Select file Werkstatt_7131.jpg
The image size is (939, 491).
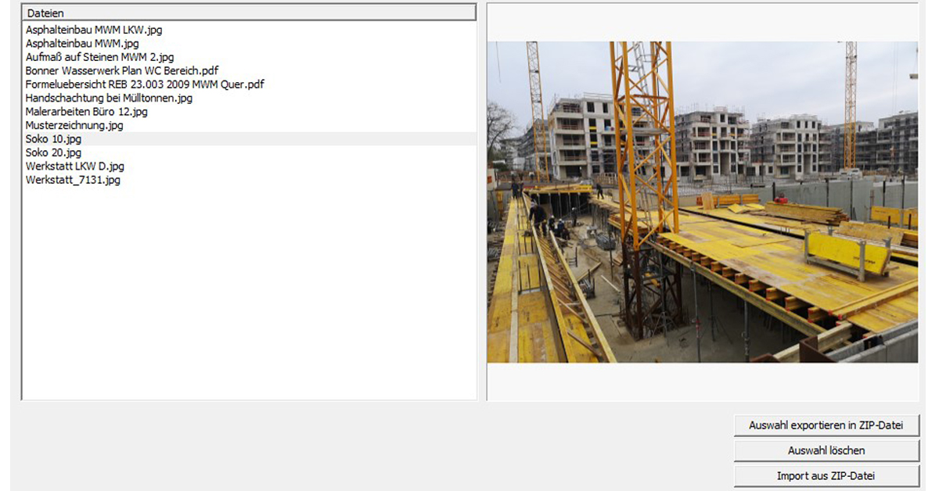coord(73,180)
